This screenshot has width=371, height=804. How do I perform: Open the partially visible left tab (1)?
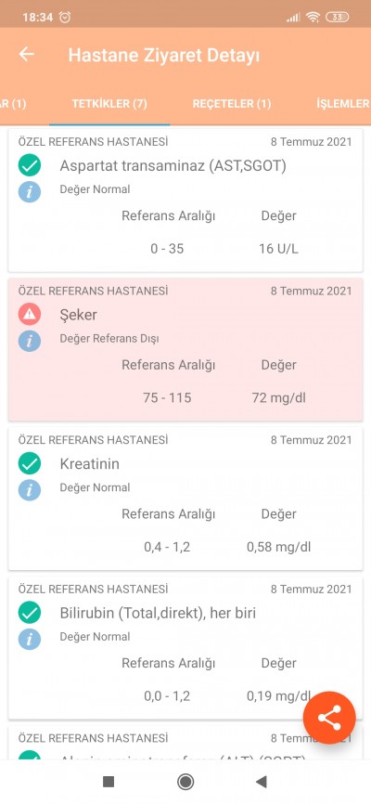[13, 104]
